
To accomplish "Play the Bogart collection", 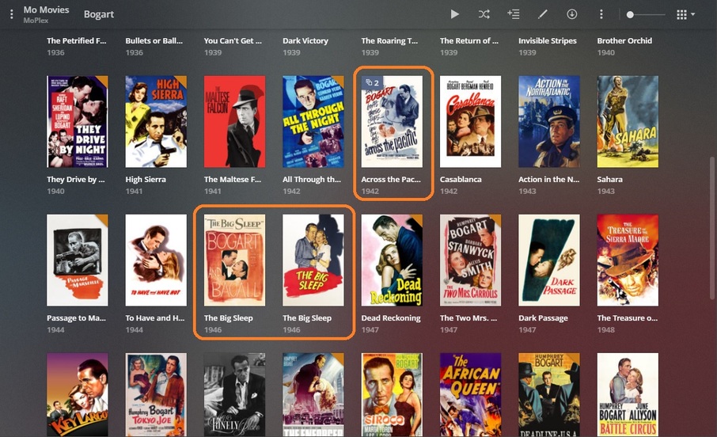I will (454, 14).
